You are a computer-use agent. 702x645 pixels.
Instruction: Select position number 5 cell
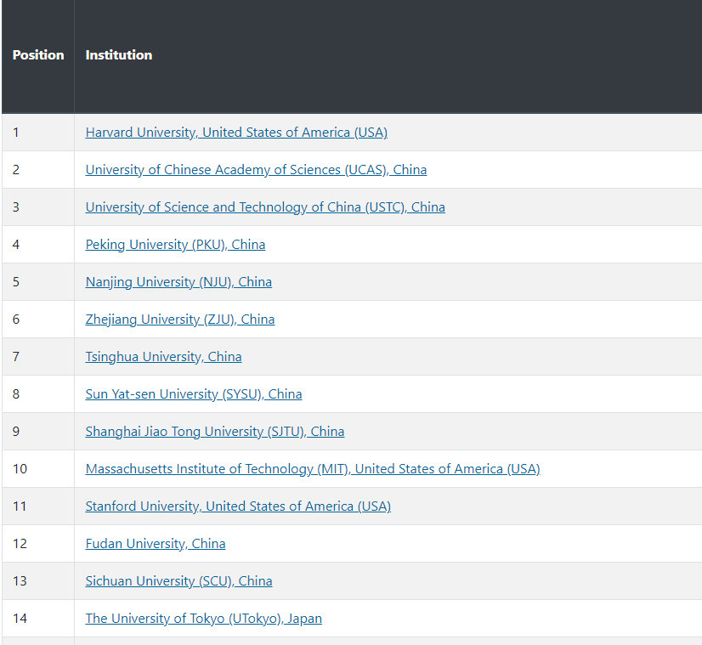click(38, 282)
